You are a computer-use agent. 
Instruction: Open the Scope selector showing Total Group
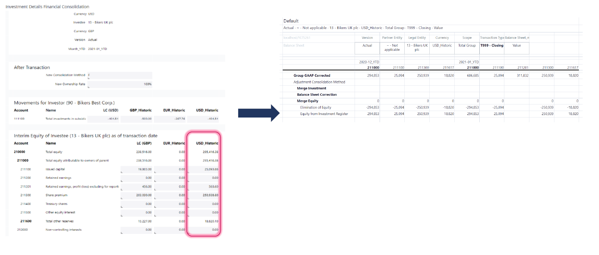coord(467,46)
